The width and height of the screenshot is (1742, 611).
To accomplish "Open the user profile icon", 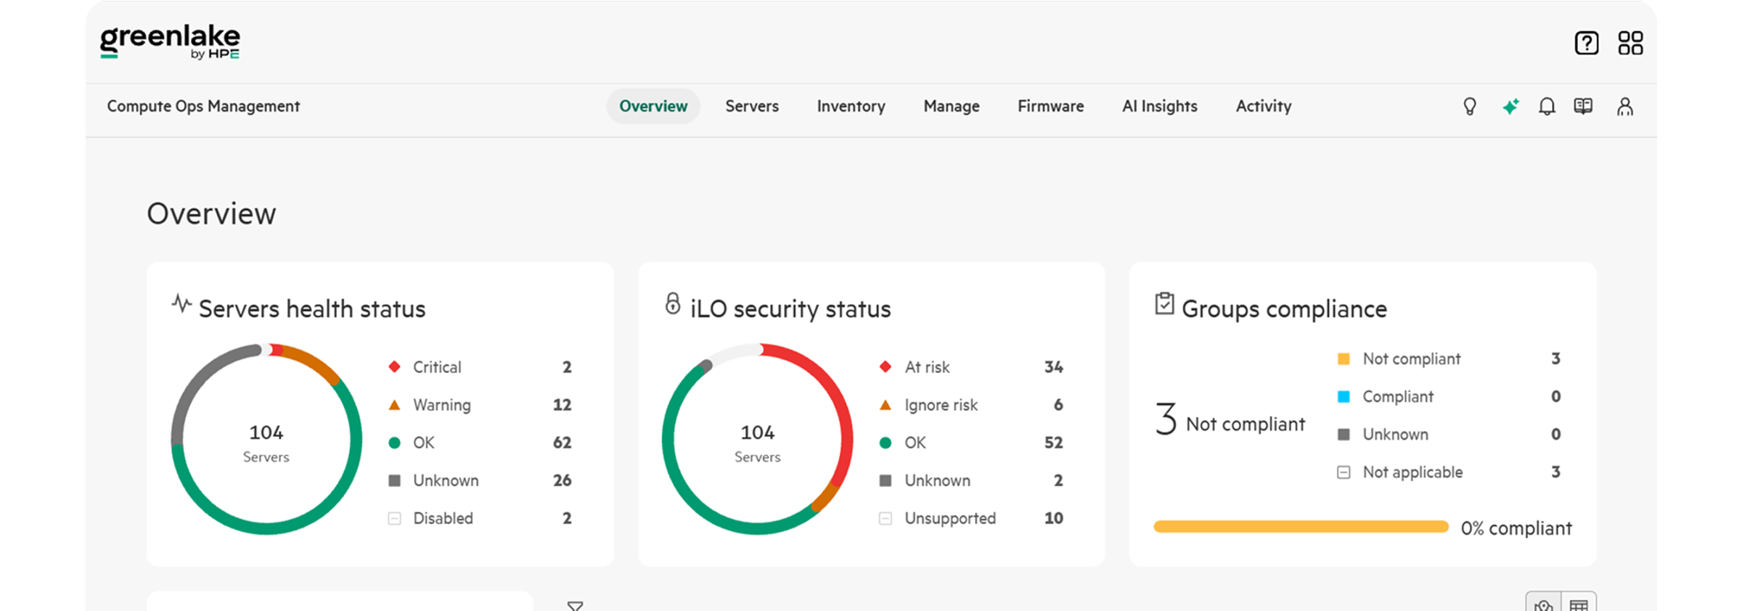I will pyautogui.click(x=1625, y=107).
